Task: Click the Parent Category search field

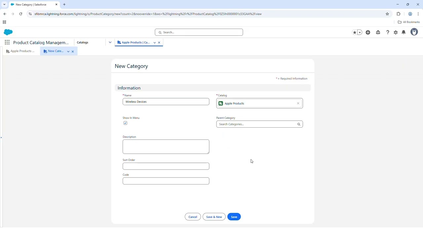Action: [x=259, y=124]
